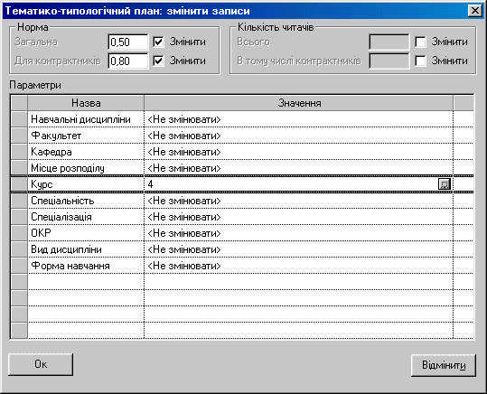This screenshot has height=394, width=487.
Task: Toggle Змінити checkbox for Для контрактників
Action: click(158, 61)
